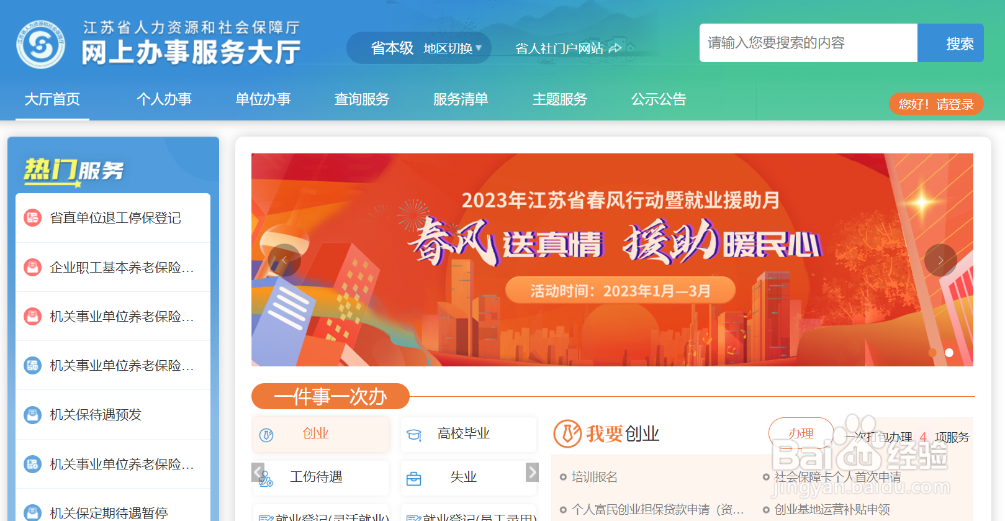The image size is (1005, 521).
Task: Show next service categories with right arrow
Action: (x=532, y=472)
